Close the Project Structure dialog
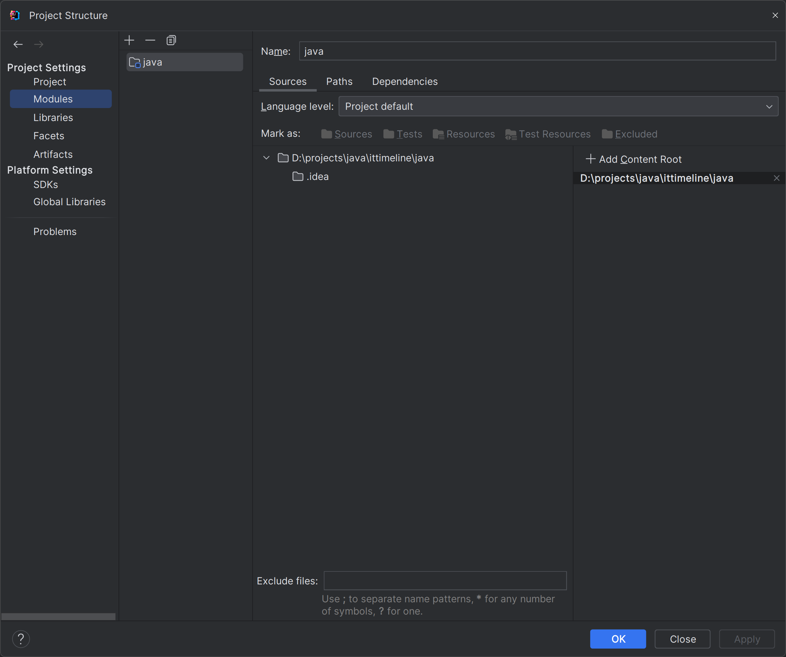This screenshot has height=657, width=786. click(x=775, y=15)
